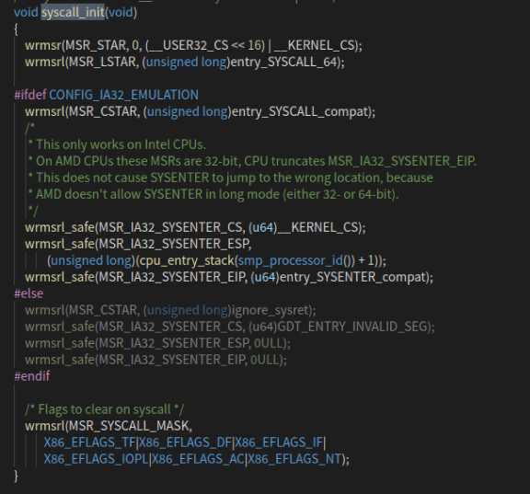Click the #else directive
The width and height of the screenshot is (530, 494).
(29, 293)
